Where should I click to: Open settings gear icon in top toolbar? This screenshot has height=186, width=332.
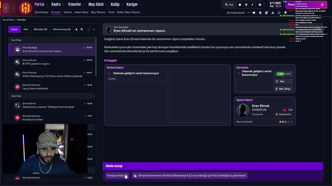click(x=260, y=5)
